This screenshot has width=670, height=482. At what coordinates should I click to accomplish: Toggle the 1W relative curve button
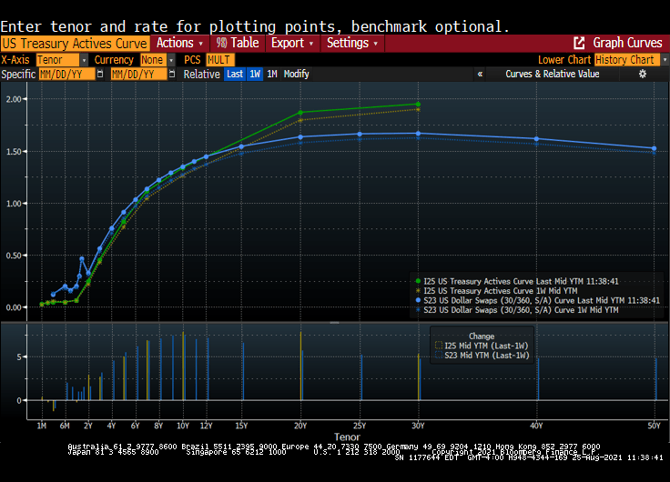(255, 75)
